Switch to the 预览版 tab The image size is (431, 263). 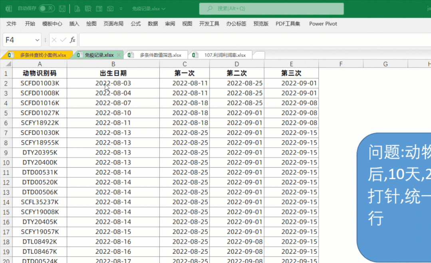[x=261, y=24]
